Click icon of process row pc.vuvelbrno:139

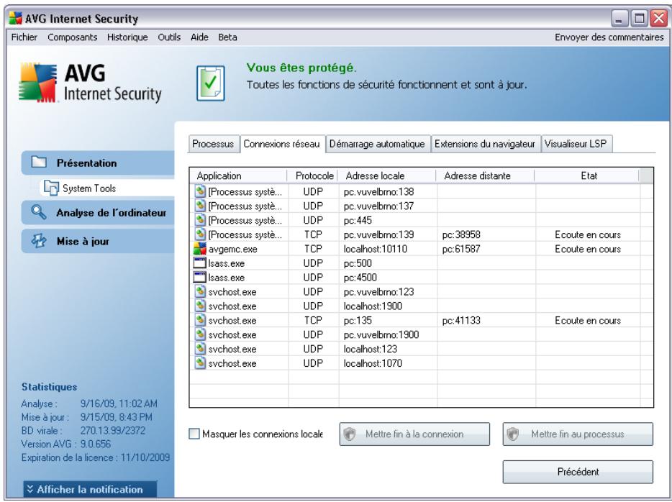[200, 234]
